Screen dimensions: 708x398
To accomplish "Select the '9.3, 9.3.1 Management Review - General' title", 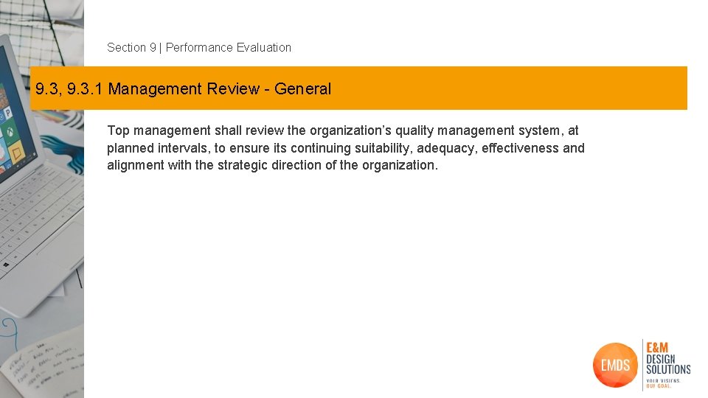I will coord(184,89).
